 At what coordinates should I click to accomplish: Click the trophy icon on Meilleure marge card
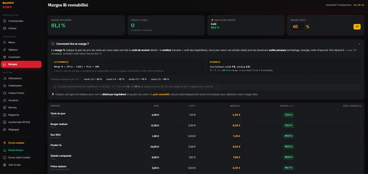[212, 20]
